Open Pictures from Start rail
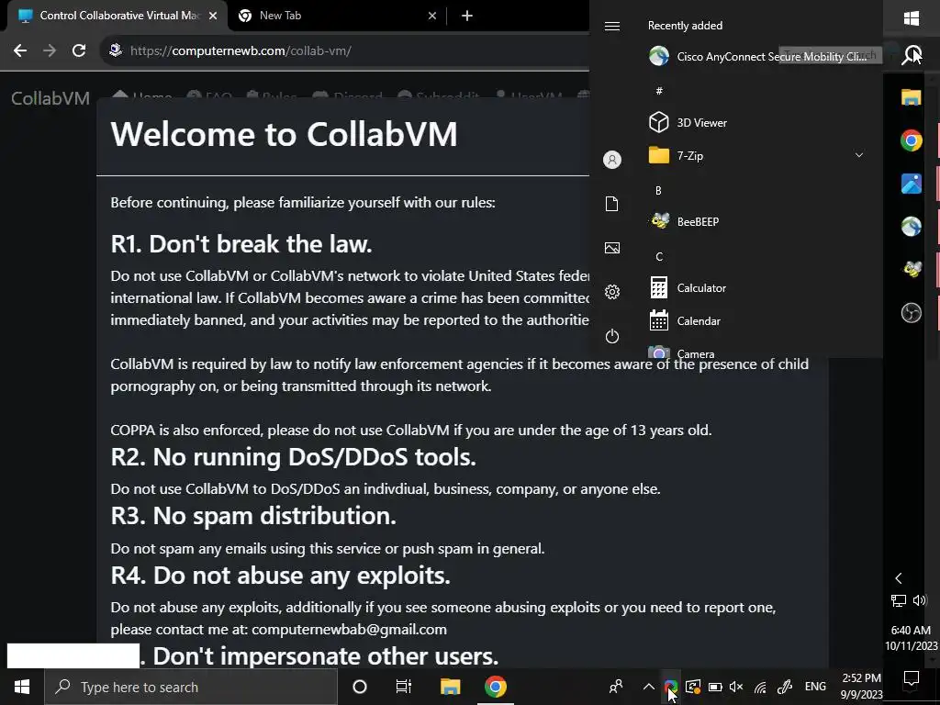This screenshot has height=705, width=940. tap(612, 248)
